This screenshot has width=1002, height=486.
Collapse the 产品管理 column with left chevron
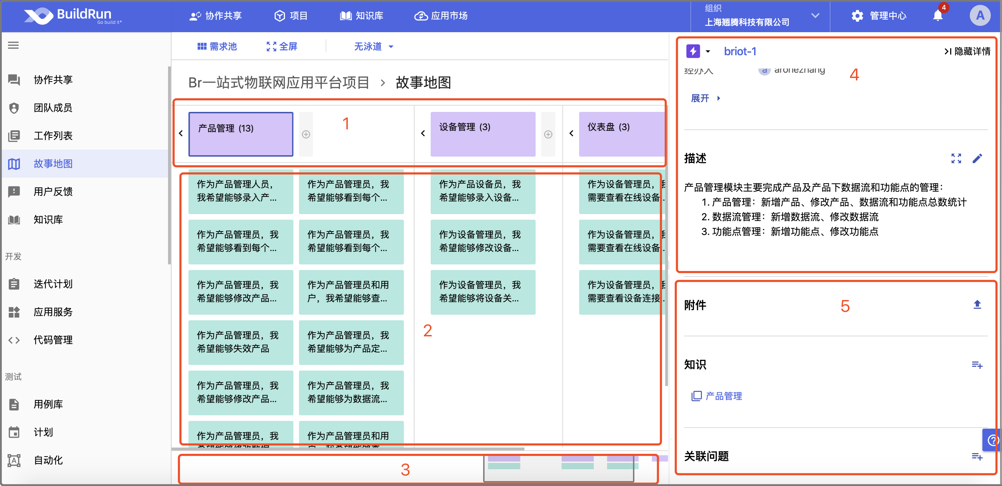click(x=181, y=134)
